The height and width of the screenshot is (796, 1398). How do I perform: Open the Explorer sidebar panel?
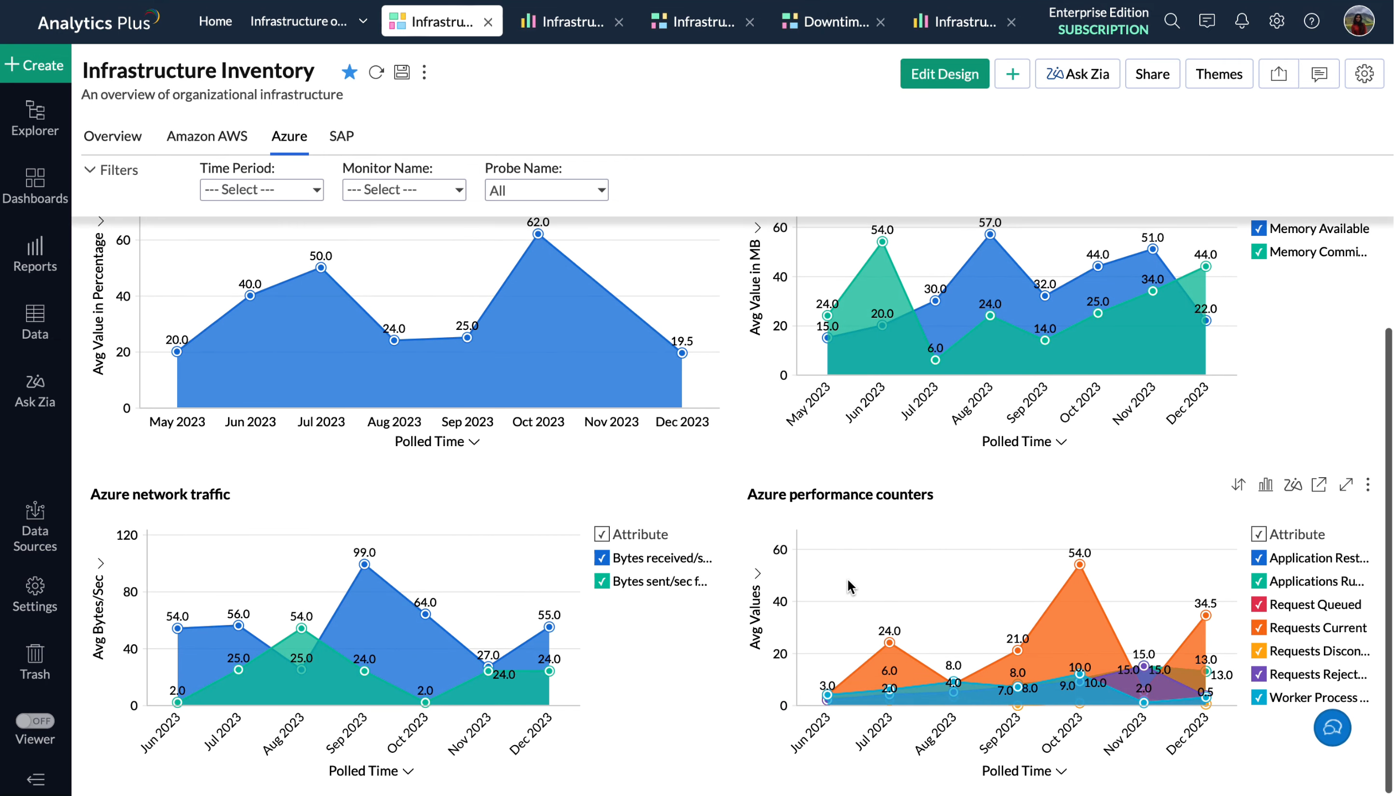pos(35,118)
